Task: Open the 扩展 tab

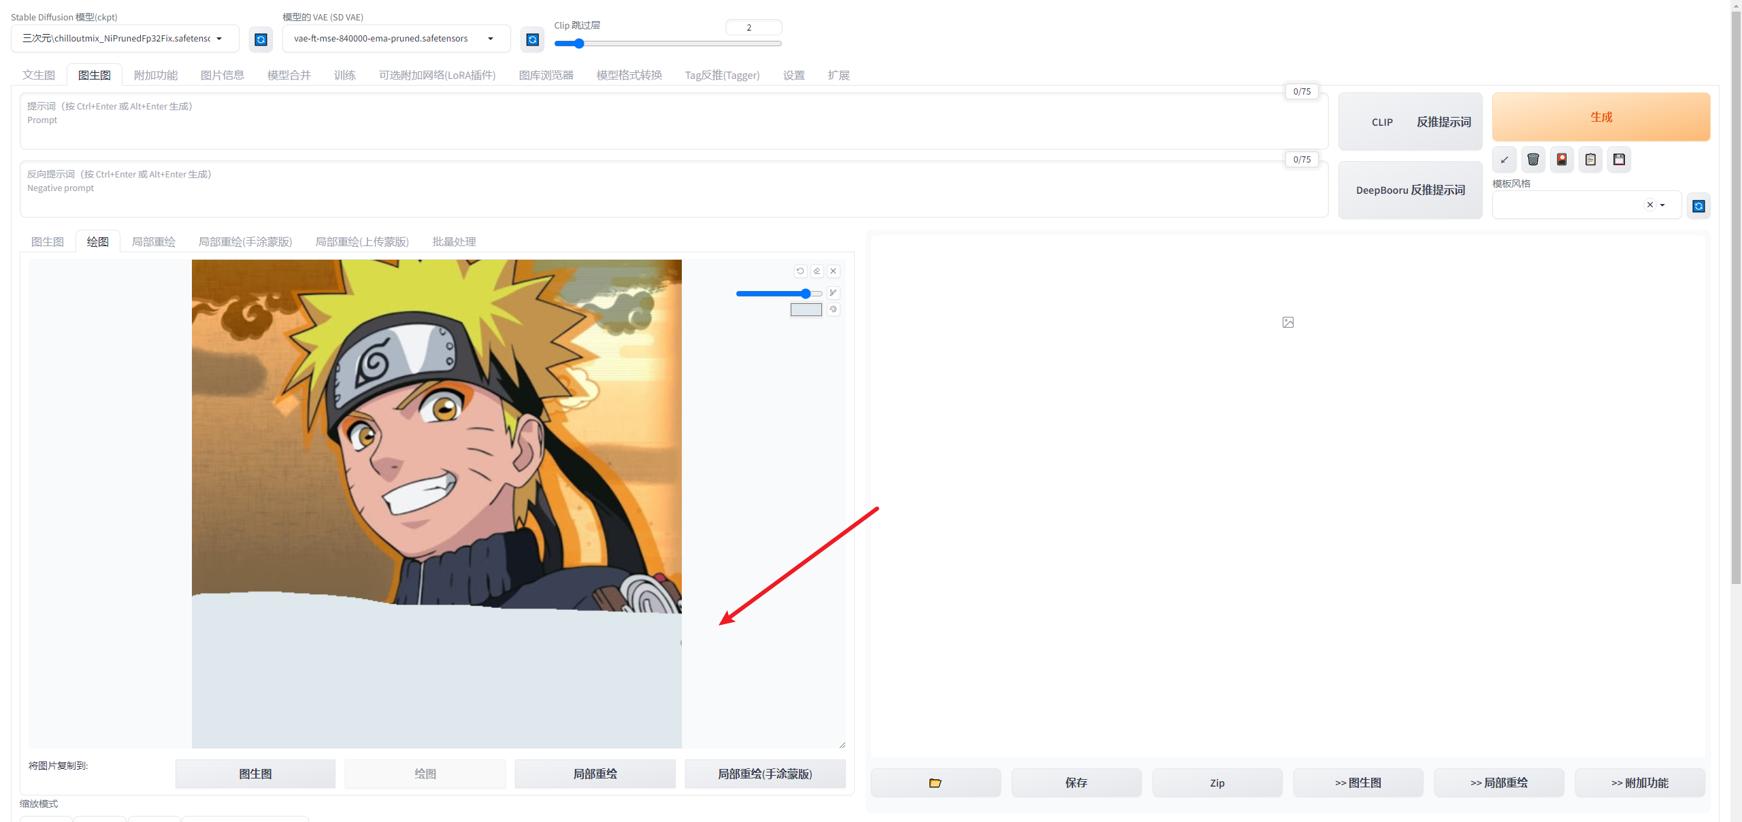Action: pyautogui.click(x=839, y=75)
